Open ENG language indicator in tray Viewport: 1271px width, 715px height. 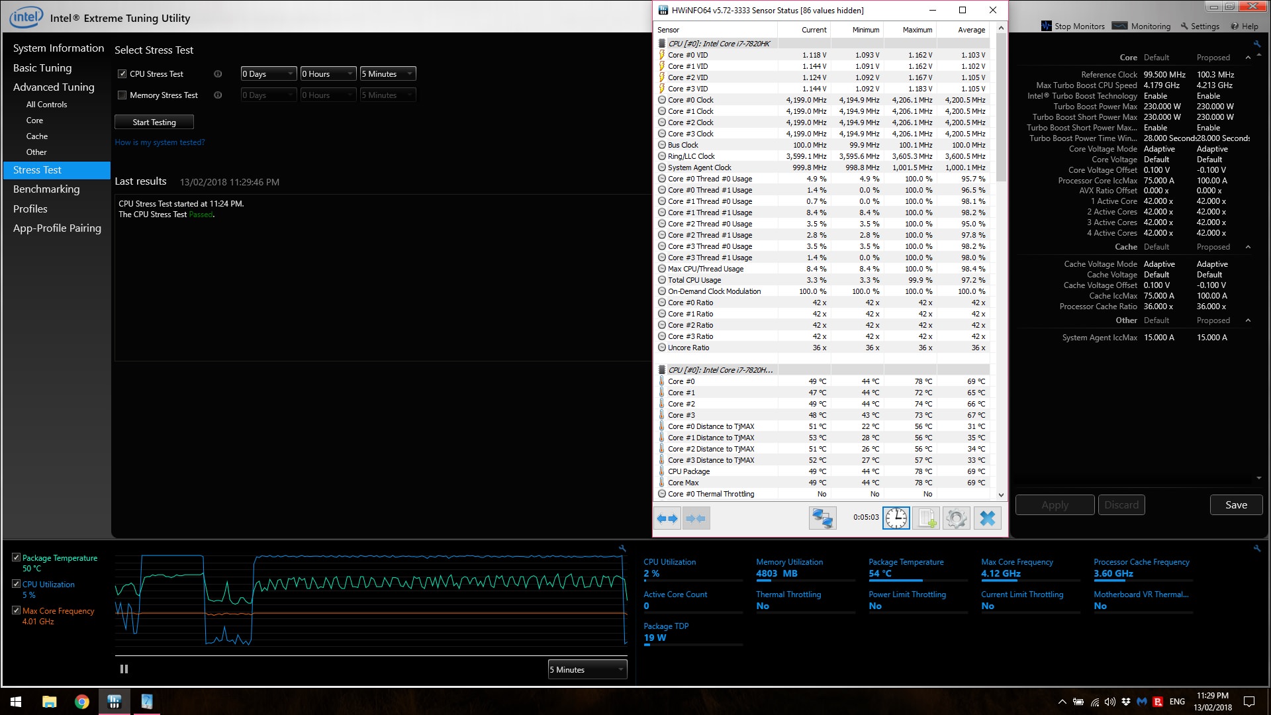1177,702
